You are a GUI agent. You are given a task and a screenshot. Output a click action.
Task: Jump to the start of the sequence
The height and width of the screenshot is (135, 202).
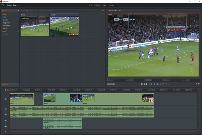[142, 84]
